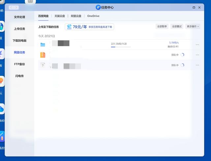Open more options for the unknown file task
The height and width of the screenshot is (161, 211).
pyautogui.click(x=197, y=65)
